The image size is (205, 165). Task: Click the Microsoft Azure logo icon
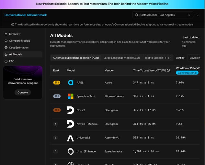(x=71, y=96)
